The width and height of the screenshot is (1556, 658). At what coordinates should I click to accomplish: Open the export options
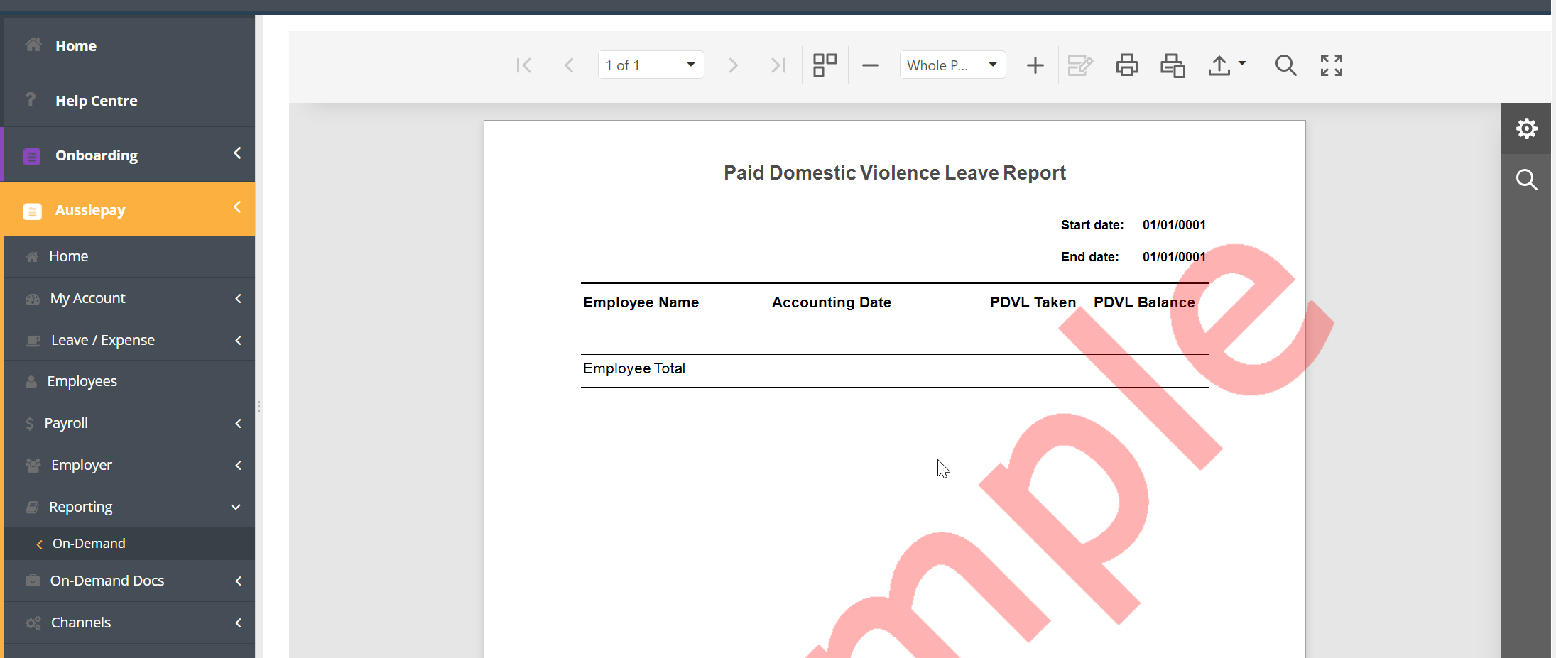pos(1219,65)
